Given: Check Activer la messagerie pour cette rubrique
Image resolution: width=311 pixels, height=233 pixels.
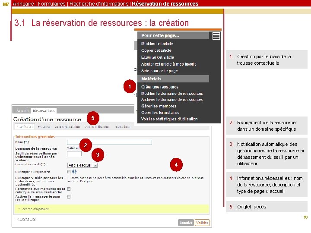Looking at the screenshot, I should click(69, 197).
